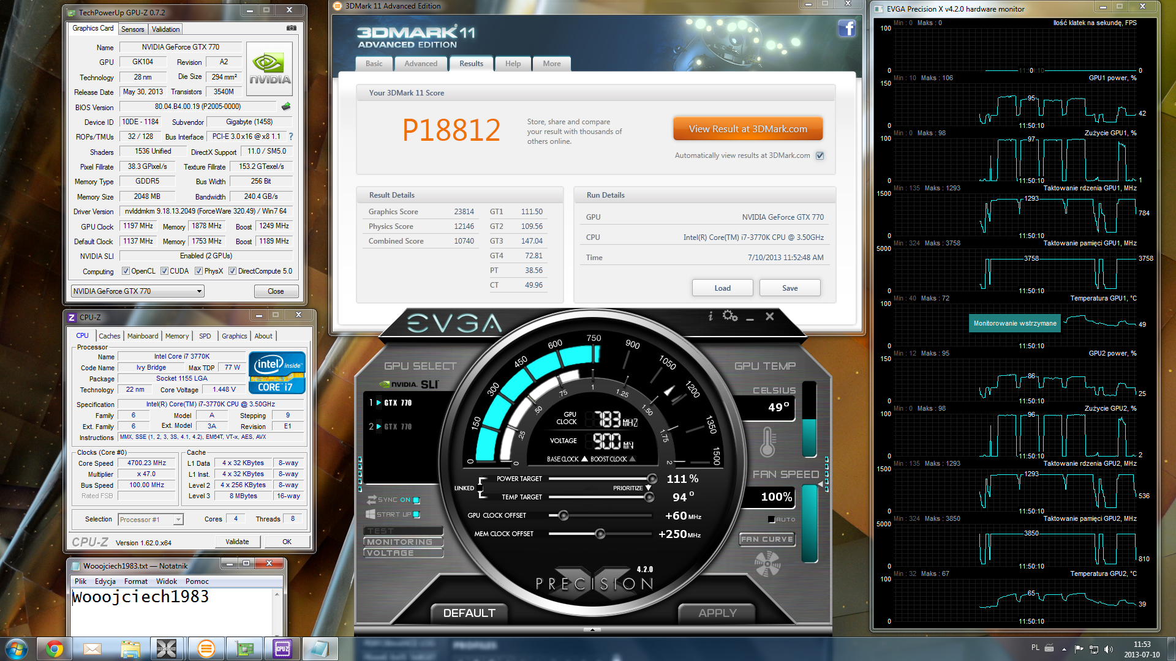
Task: Click the Boost Clock triangle indicator
Action: (x=632, y=458)
